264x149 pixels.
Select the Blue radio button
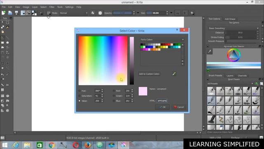pyautogui.click(x=114, y=101)
